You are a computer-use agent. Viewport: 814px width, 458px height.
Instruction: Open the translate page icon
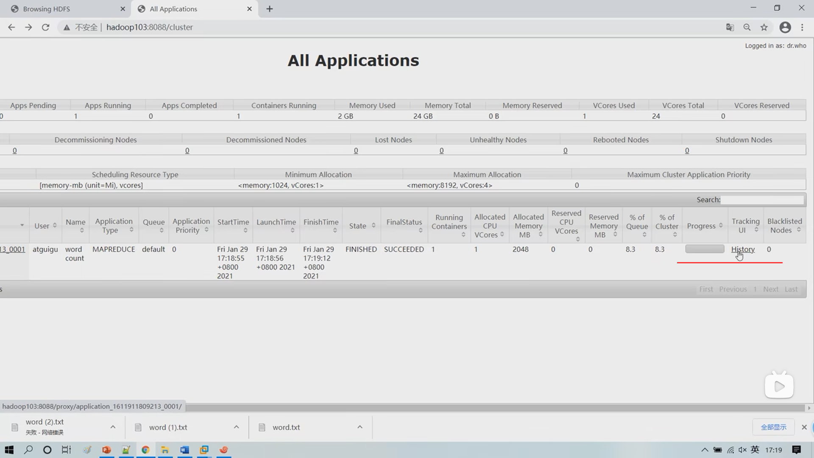730,27
